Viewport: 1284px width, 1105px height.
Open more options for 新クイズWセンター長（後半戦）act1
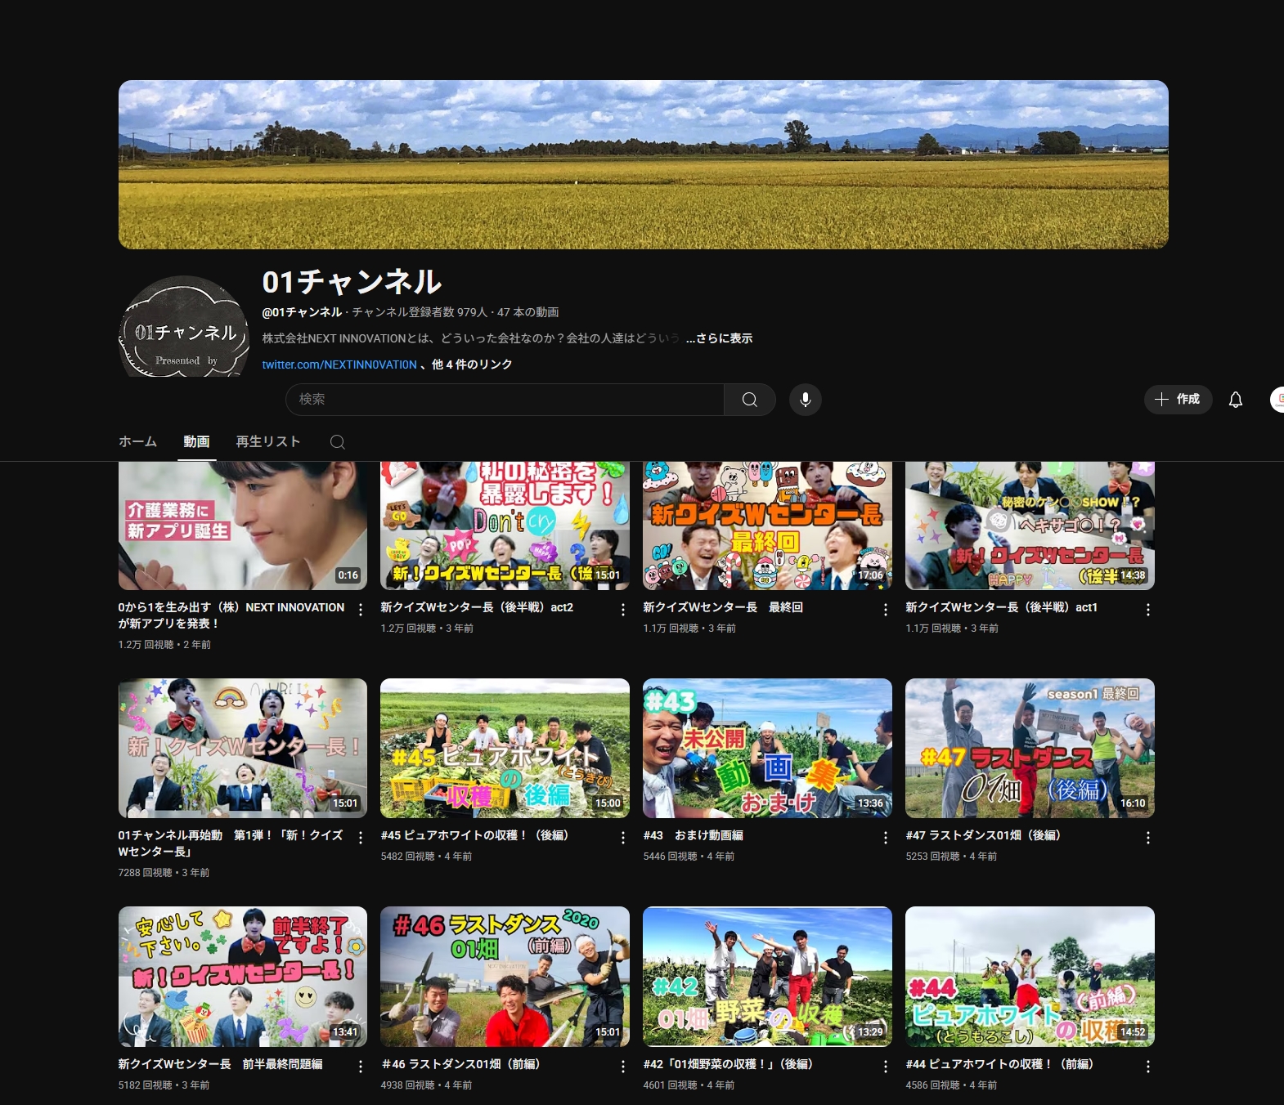pos(1148,610)
